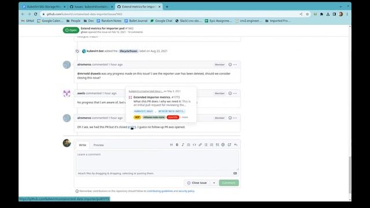The width and height of the screenshot is (370, 208).
Task: Expand Close issue options dropdown arrow
Action: [x=214, y=183]
